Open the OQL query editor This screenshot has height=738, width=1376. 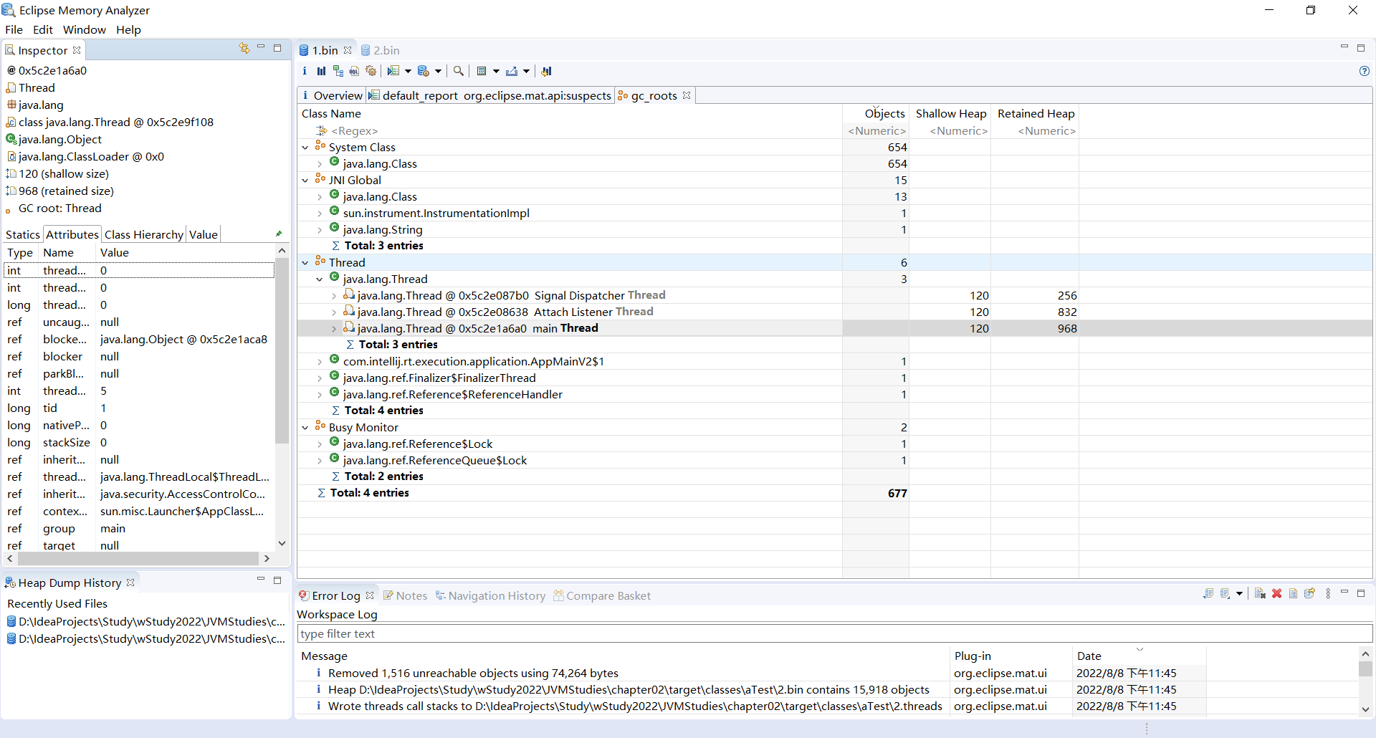pos(354,71)
